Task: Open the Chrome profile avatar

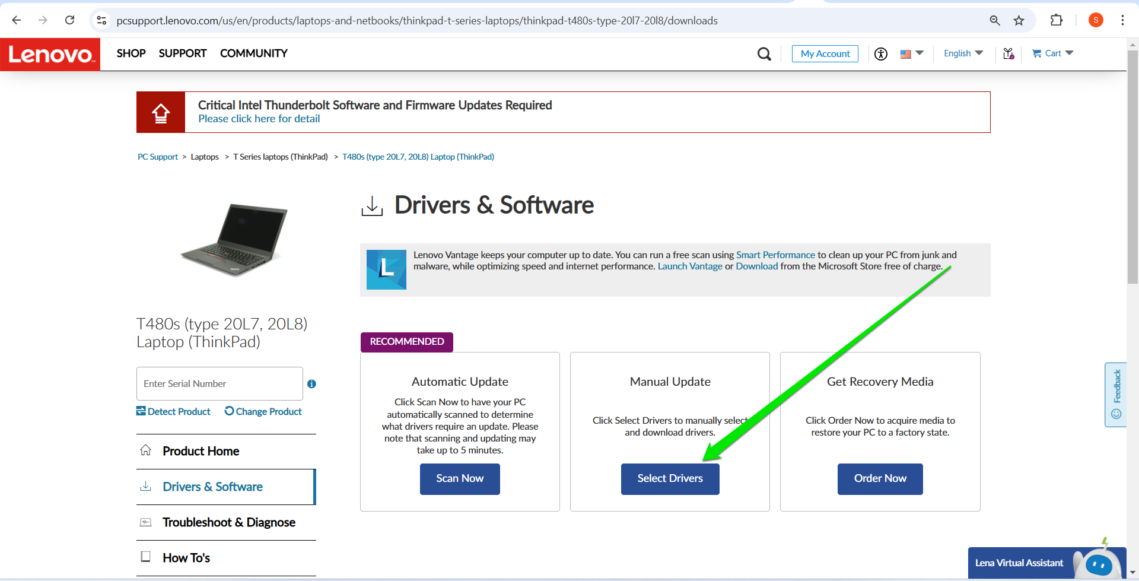Action: pyautogui.click(x=1096, y=20)
